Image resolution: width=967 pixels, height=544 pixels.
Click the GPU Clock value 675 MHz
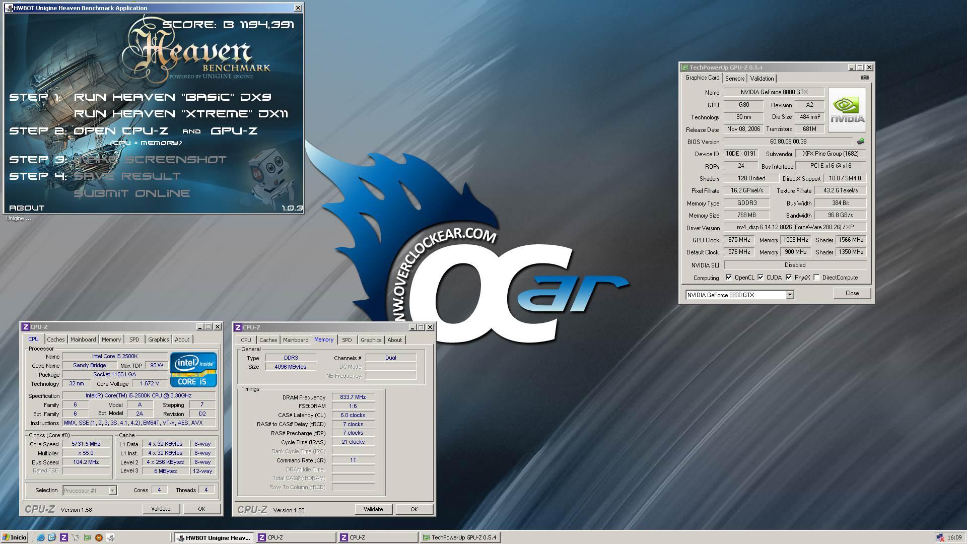click(739, 240)
